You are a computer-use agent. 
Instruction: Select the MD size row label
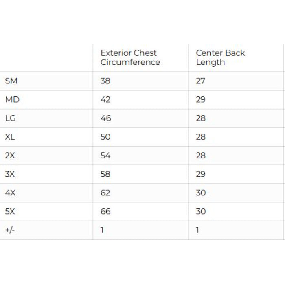[12, 100]
